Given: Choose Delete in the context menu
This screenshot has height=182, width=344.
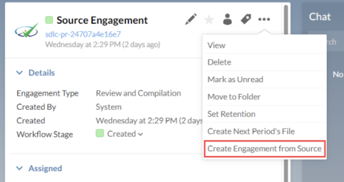Looking at the screenshot, I should (219, 62).
